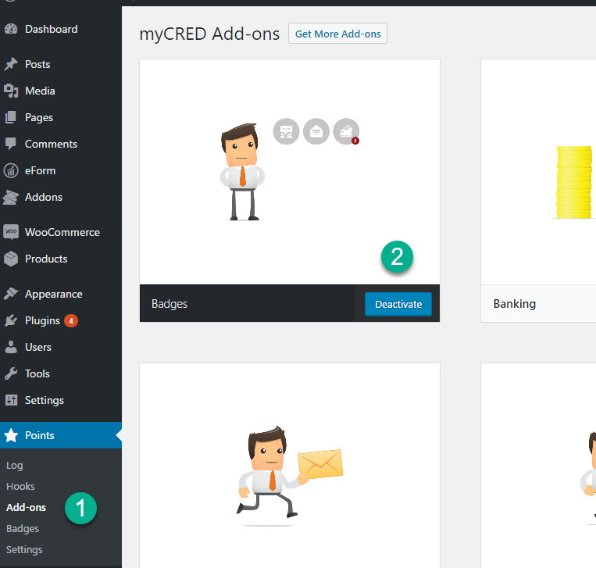596x568 pixels.
Task: Open the eForm menu item
Action: click(61, 170)
